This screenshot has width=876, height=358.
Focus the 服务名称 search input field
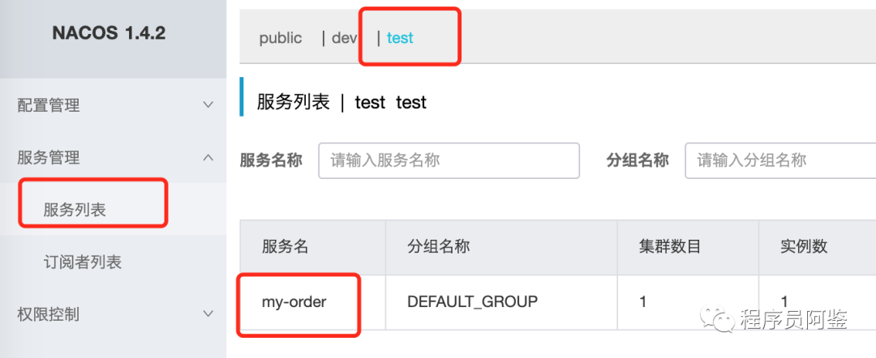point(449,160)
